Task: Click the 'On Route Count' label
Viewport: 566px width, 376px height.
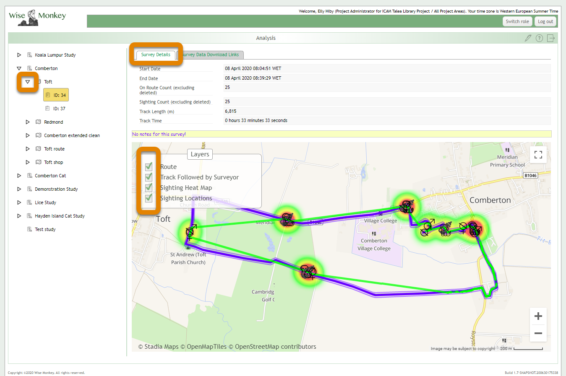Action: click(x=167, y=90)
